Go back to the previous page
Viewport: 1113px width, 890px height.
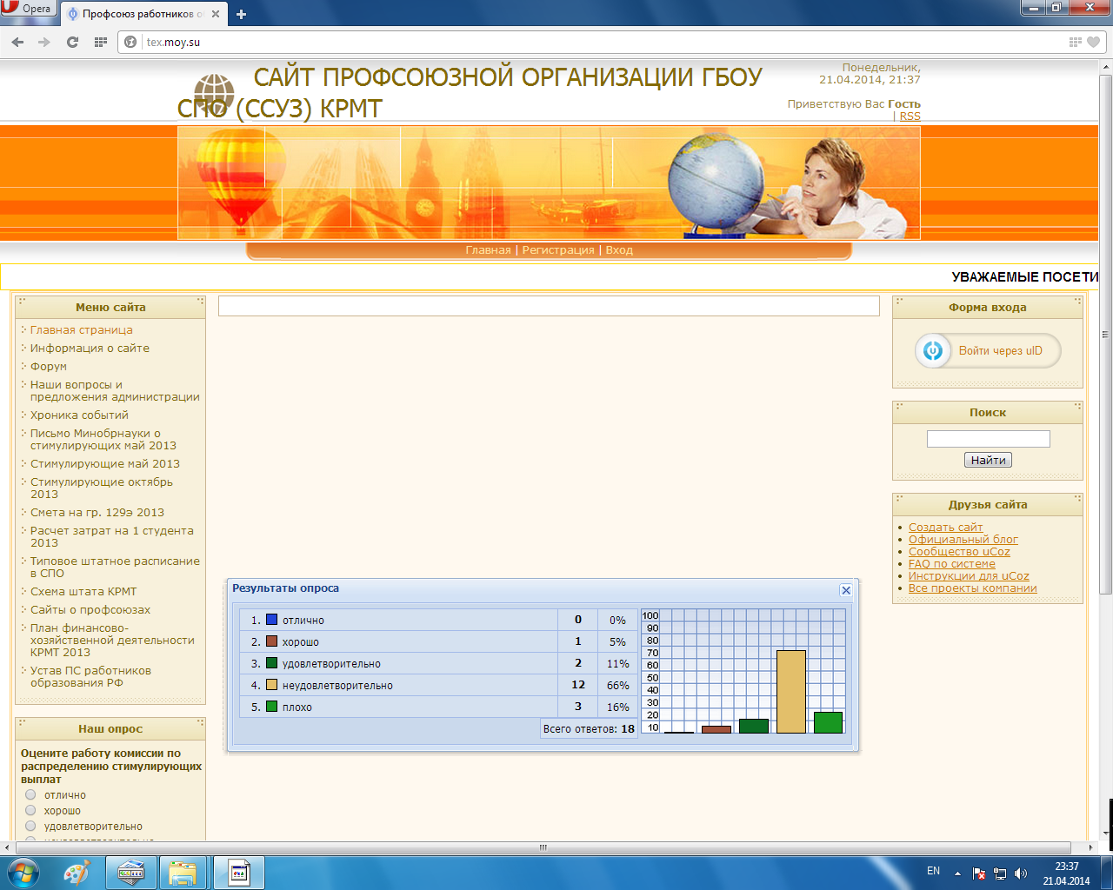tap(18, 42)
